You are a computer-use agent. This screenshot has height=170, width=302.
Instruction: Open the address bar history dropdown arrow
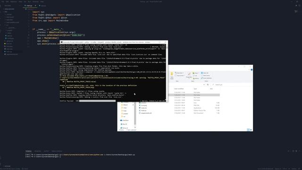pos(204,85)
